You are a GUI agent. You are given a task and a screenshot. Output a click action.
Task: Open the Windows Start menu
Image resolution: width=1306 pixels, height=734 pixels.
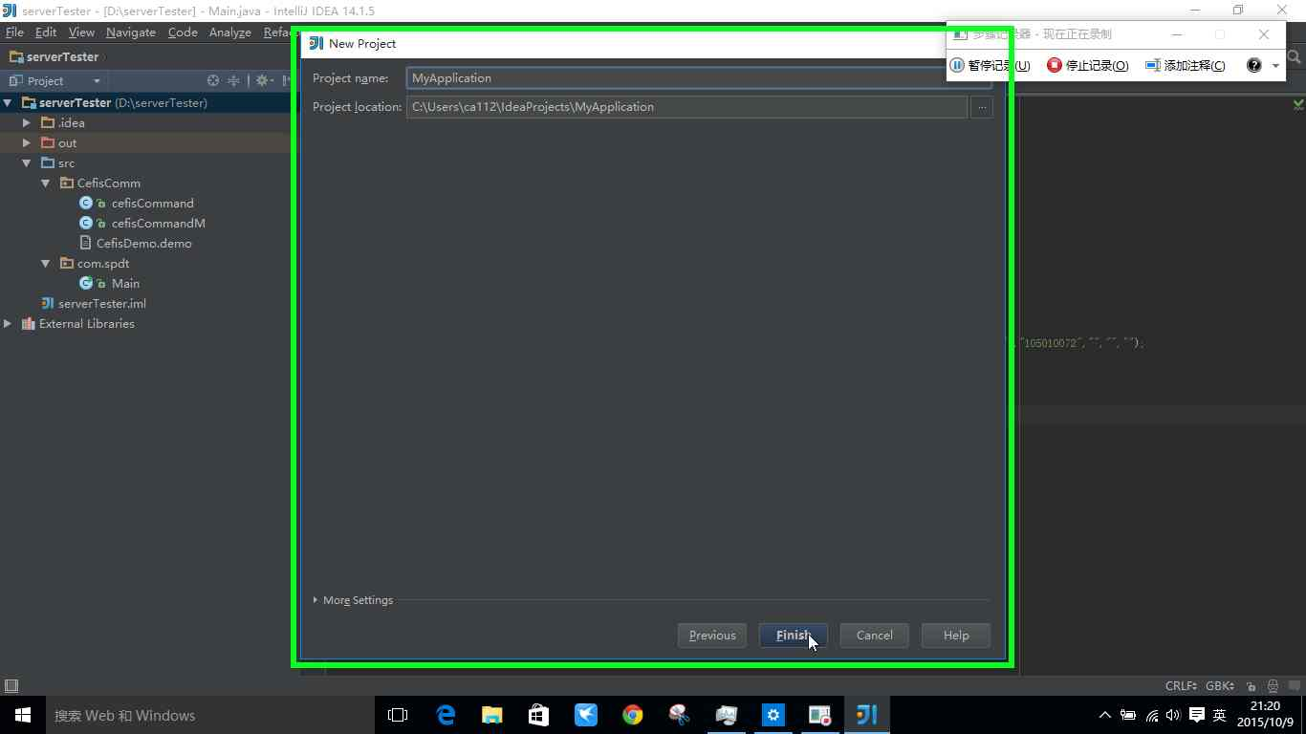(23, 715)
